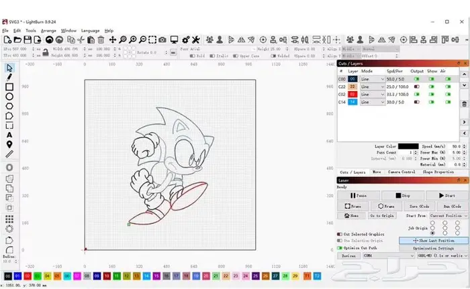Click the Optimization Settings button
The width and height of the screenshot is (470, 289).
coord(434,248)
